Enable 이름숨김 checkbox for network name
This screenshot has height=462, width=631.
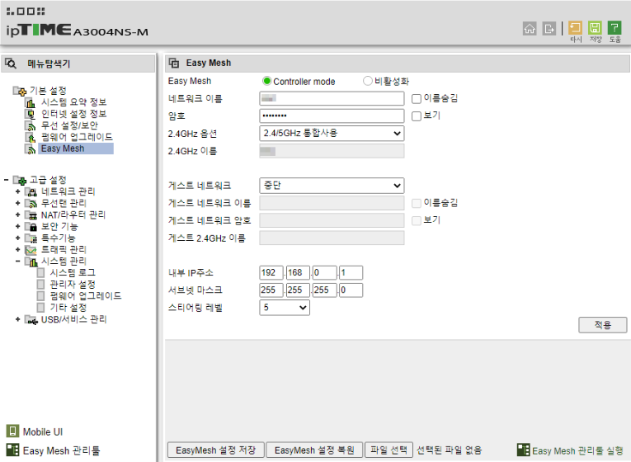tap(417, 99)
